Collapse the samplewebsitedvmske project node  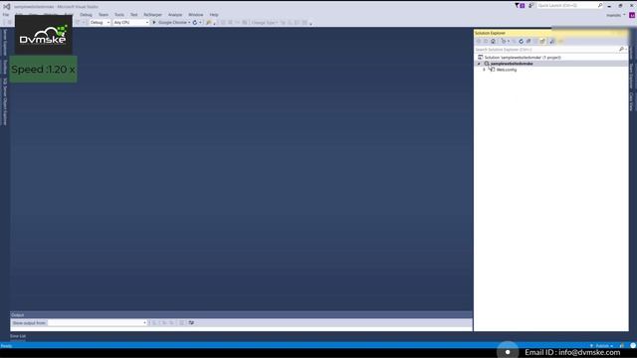tap(479, 64)
